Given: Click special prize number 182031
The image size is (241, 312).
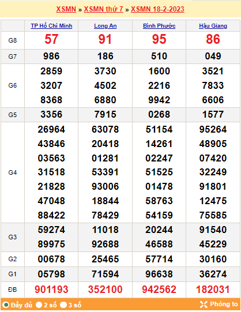Looking at the screenshot, I should pyautogui.click(x=213, y=290).
